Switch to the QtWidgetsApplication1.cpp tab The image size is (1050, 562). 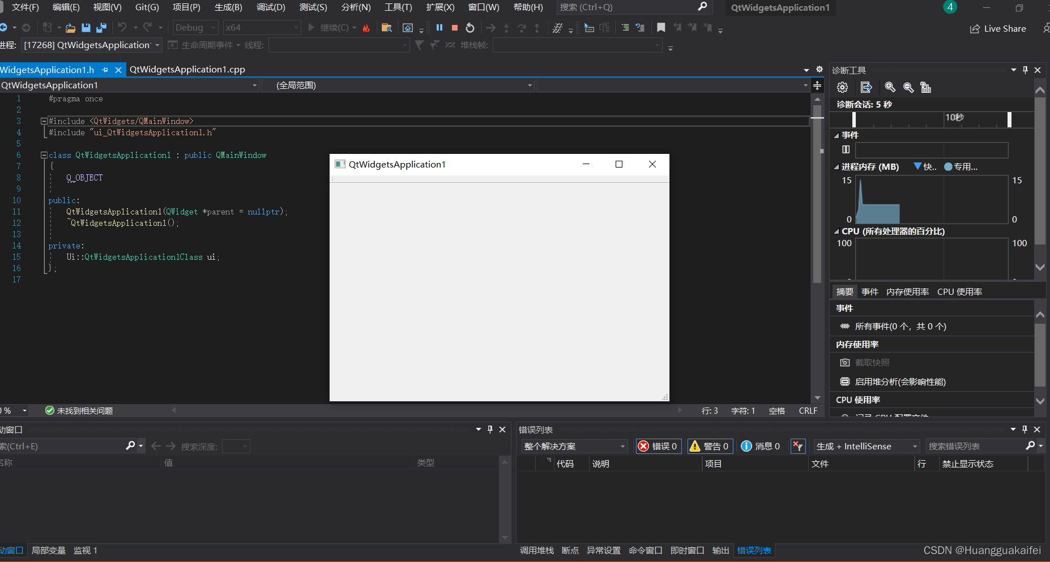click(187, 69)
